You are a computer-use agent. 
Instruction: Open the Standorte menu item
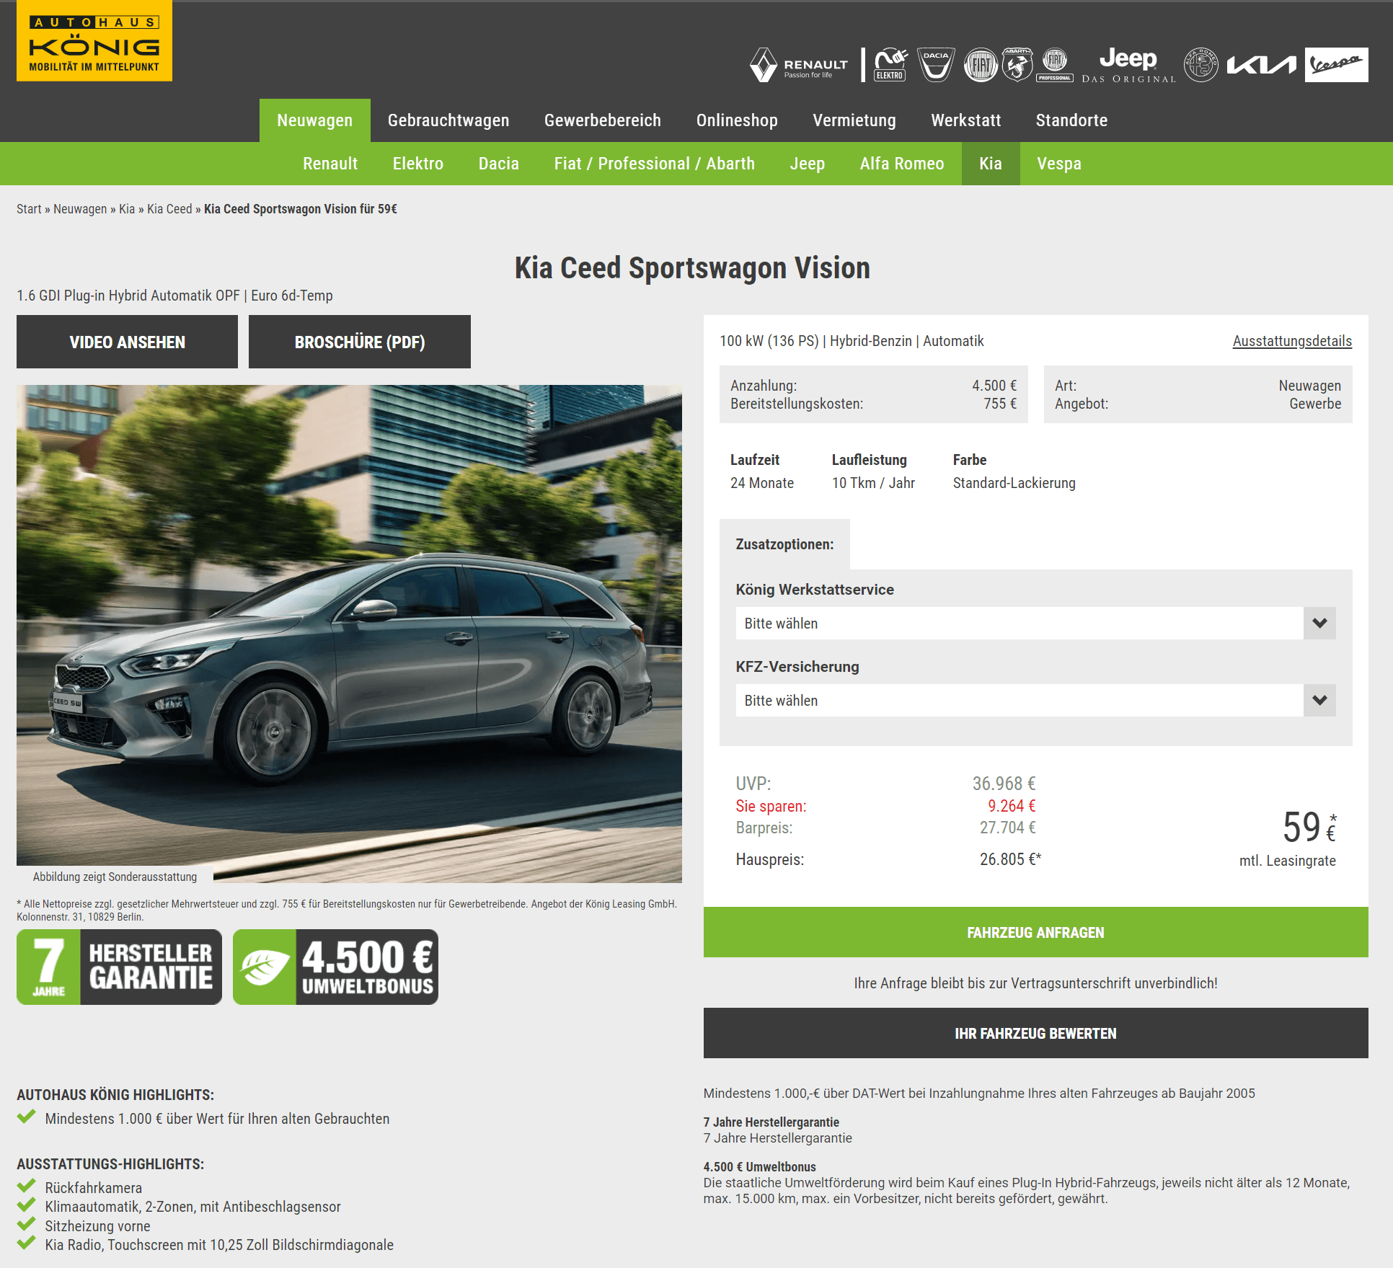click(x=1071, y=120)
